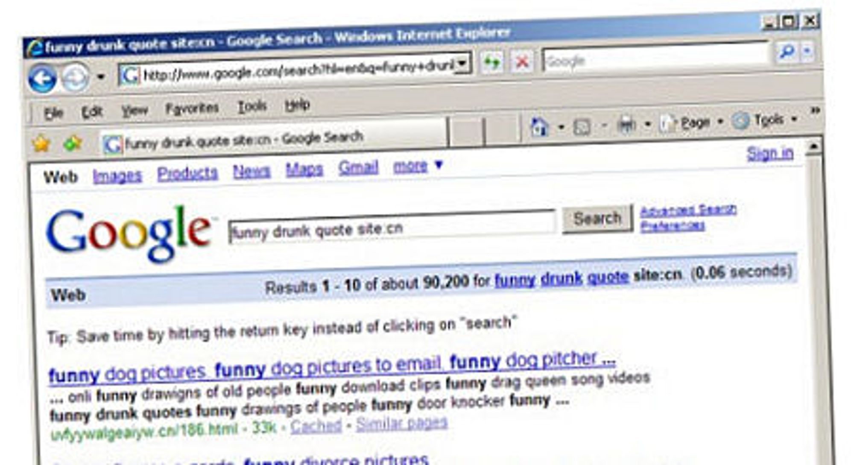Open the Edit menu
Screen dimensions: 854x465
pyautogui.click(x=92, y=112)
